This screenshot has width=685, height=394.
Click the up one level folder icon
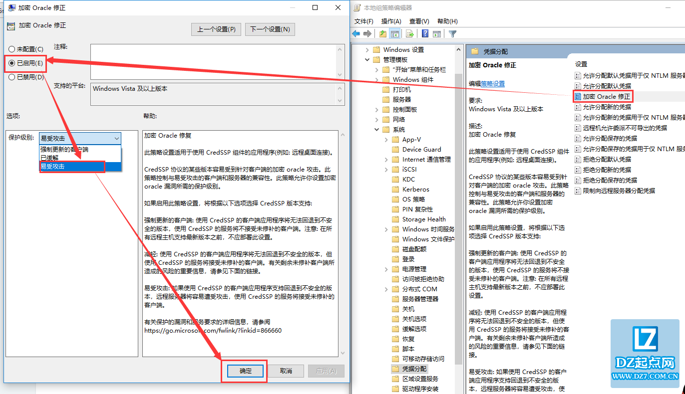pyautogui.click(x=383, y=34)
